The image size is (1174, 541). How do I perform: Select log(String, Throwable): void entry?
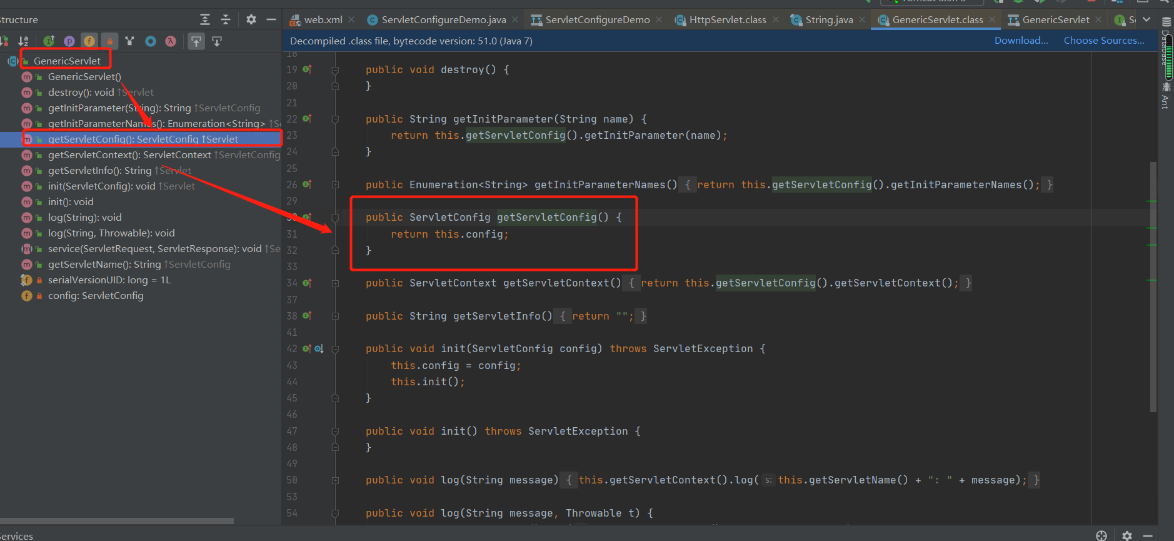[x=111, y=233]
